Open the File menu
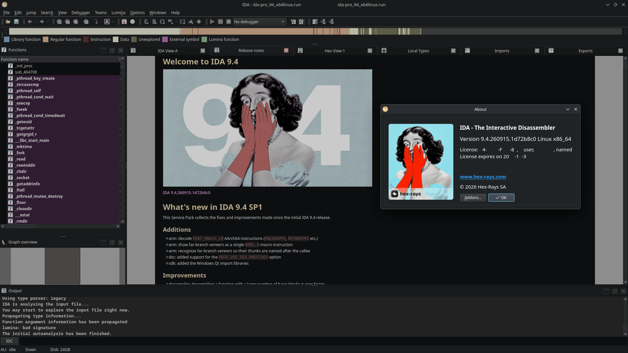Viewport: 628px width, 353px height. coord(6,12)
